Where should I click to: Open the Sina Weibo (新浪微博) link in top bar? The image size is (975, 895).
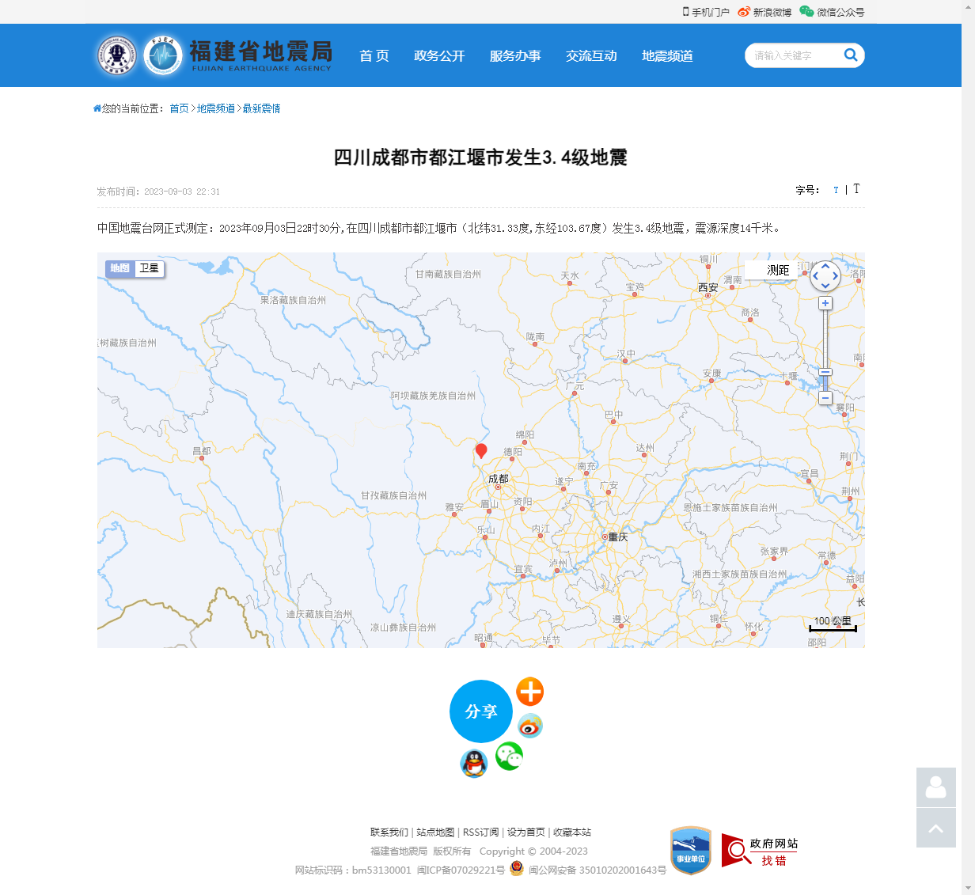(764, 12)
